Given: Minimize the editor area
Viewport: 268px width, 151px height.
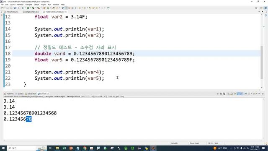Looking at the screenshot, I should (259, 11).
